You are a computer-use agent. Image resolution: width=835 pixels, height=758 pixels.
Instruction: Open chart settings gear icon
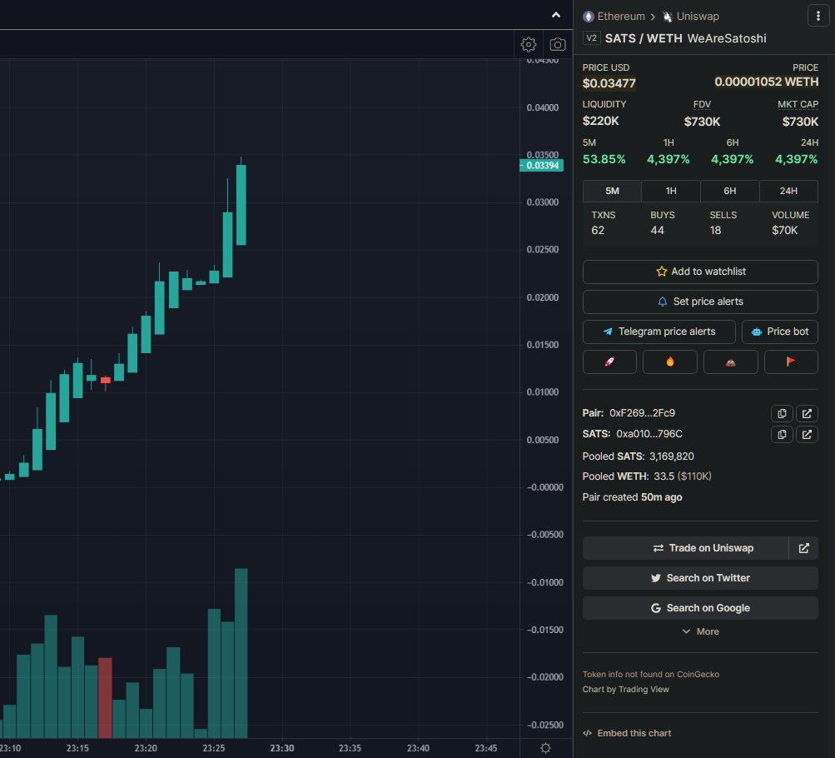tap(529, 44)
